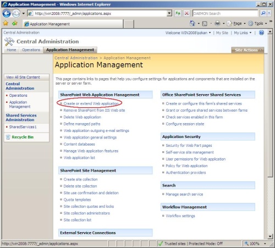Open Remove SharePoint from IIS Web site
275x248 pixels.
pos(94,111)
